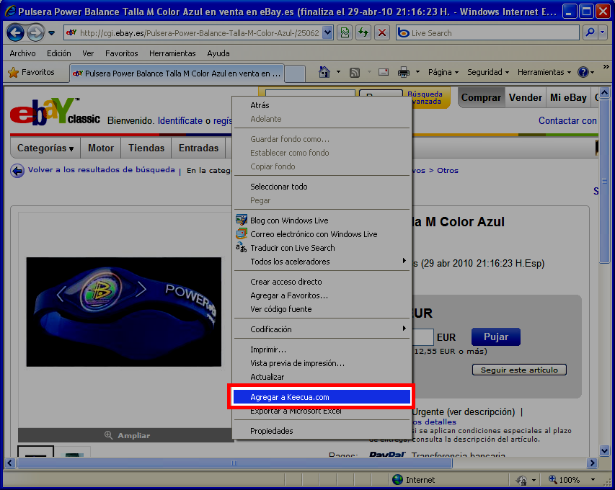Click the Entradas navigation button

[198, 148]
